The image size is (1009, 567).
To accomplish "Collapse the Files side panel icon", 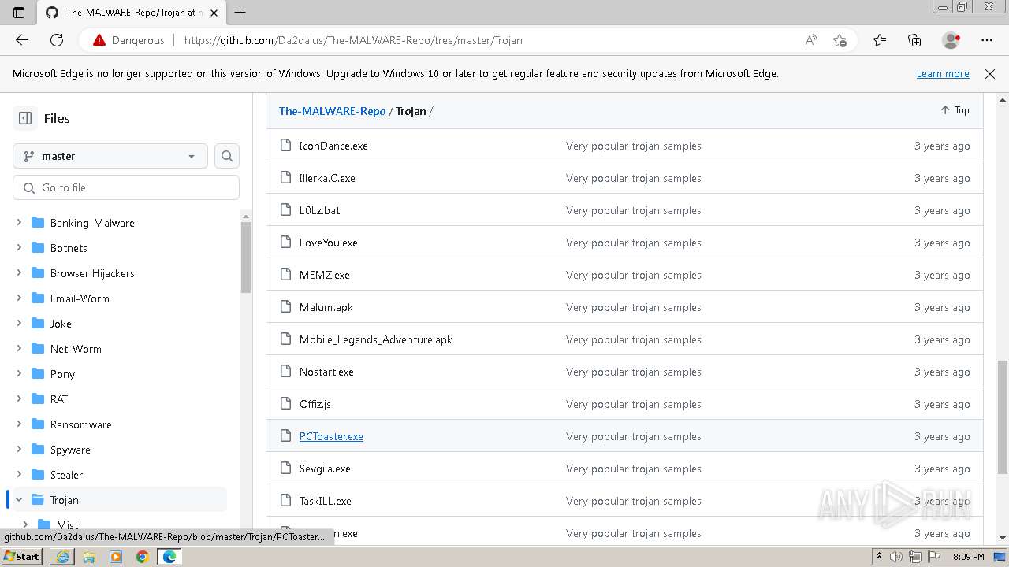I will pyautogui.click(x=25, y=118).
